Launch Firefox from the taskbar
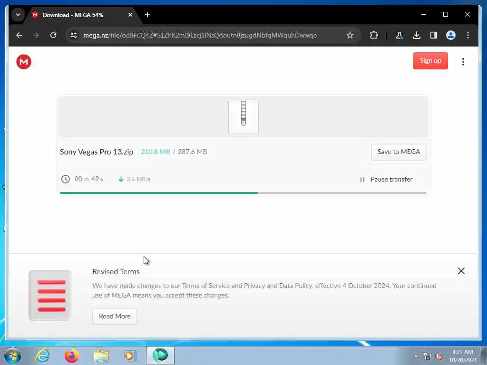This screenshot has height=365, width=487. (72, 355)
